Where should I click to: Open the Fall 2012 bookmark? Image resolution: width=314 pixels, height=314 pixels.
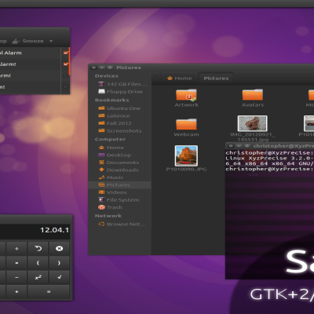click(119, 123)
